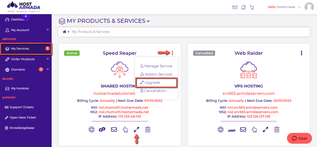Click the Speed Reaper card title

coord(120,53)
